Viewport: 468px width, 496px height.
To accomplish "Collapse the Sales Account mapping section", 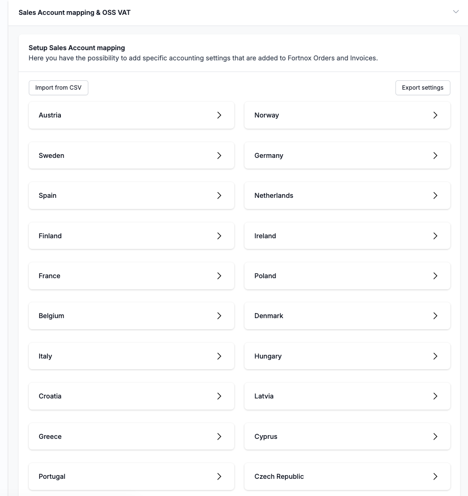I will [455, 12].
